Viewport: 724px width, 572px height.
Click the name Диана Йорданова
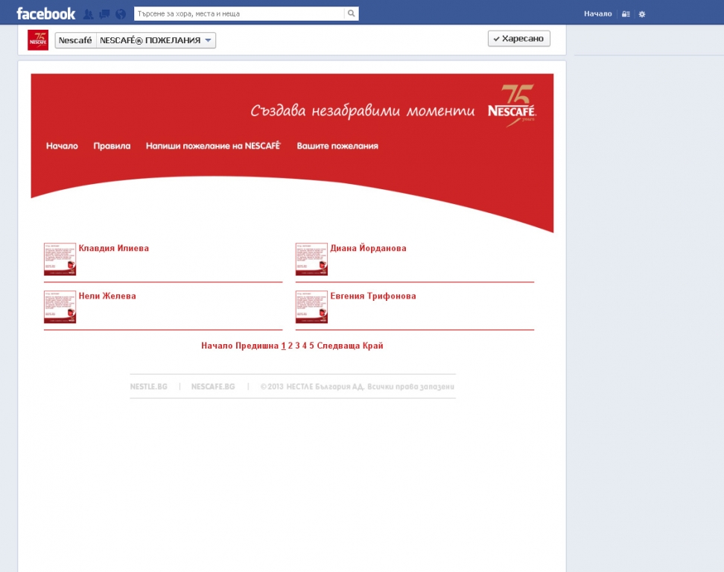pyautogui.click(x=368, y=248)
